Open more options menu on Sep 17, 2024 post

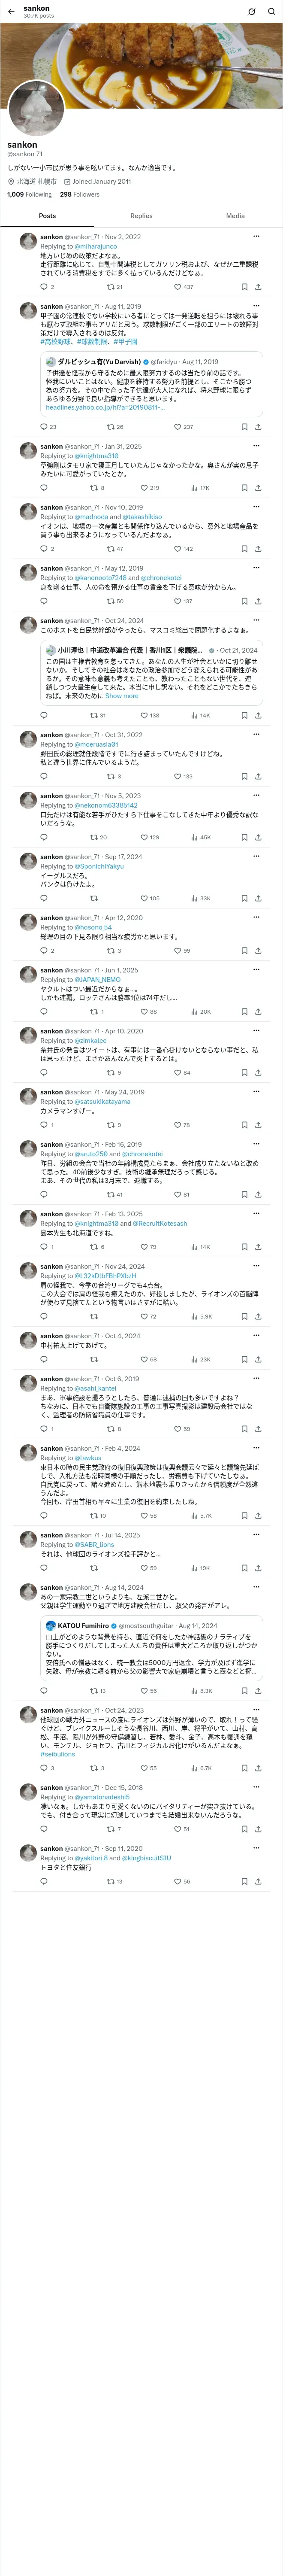(256, 857)
